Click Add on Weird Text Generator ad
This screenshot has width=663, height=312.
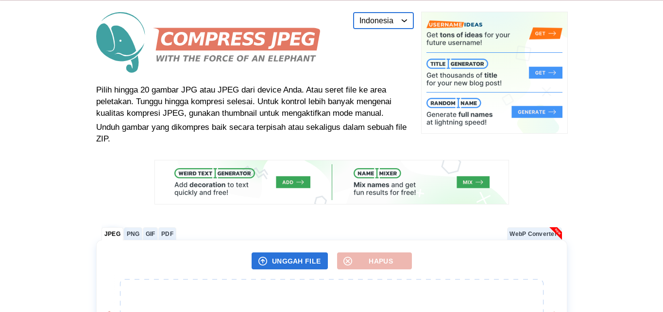[293, 182]
